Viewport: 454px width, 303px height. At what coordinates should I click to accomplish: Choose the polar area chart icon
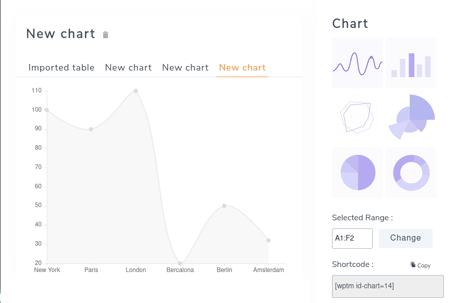[x=411, y=117]
